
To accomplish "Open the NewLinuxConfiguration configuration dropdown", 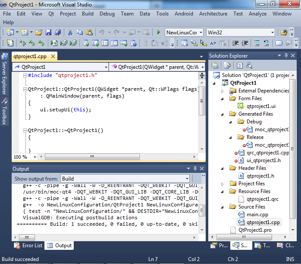I will [x=201, y=32].
